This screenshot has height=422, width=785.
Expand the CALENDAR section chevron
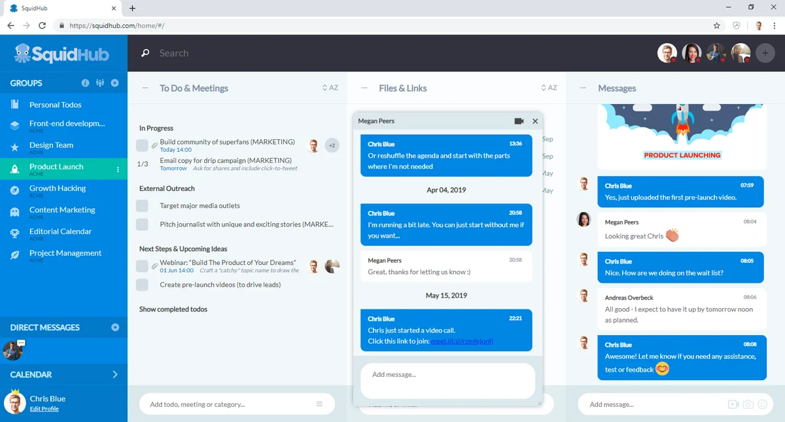tap(115, 374)
